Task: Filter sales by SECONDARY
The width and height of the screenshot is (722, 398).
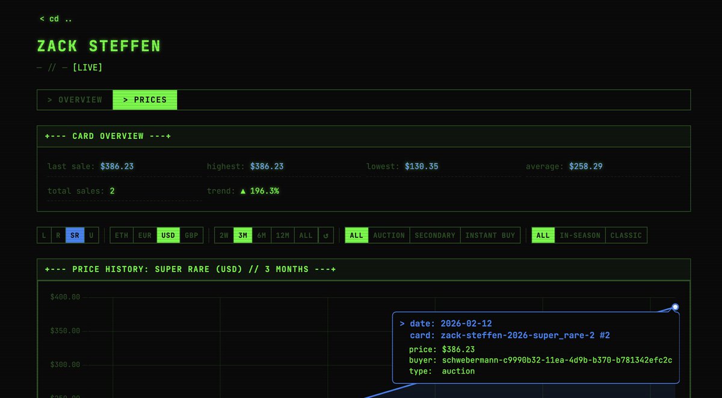Action: [x=435, y=235]
